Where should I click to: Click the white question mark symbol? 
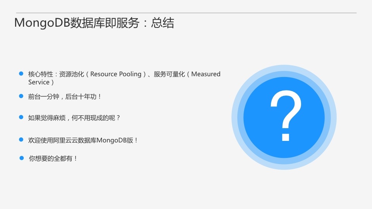(286, 115)
